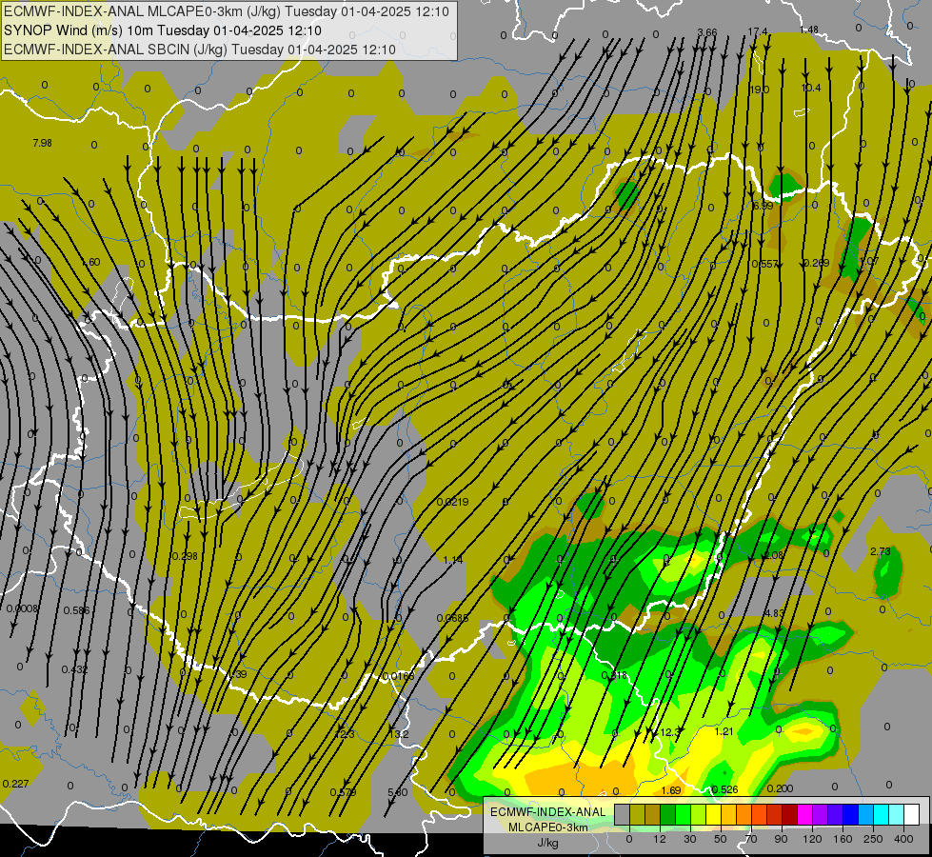
Task: Select the map value 0.0219
Action: pos(453,502)
